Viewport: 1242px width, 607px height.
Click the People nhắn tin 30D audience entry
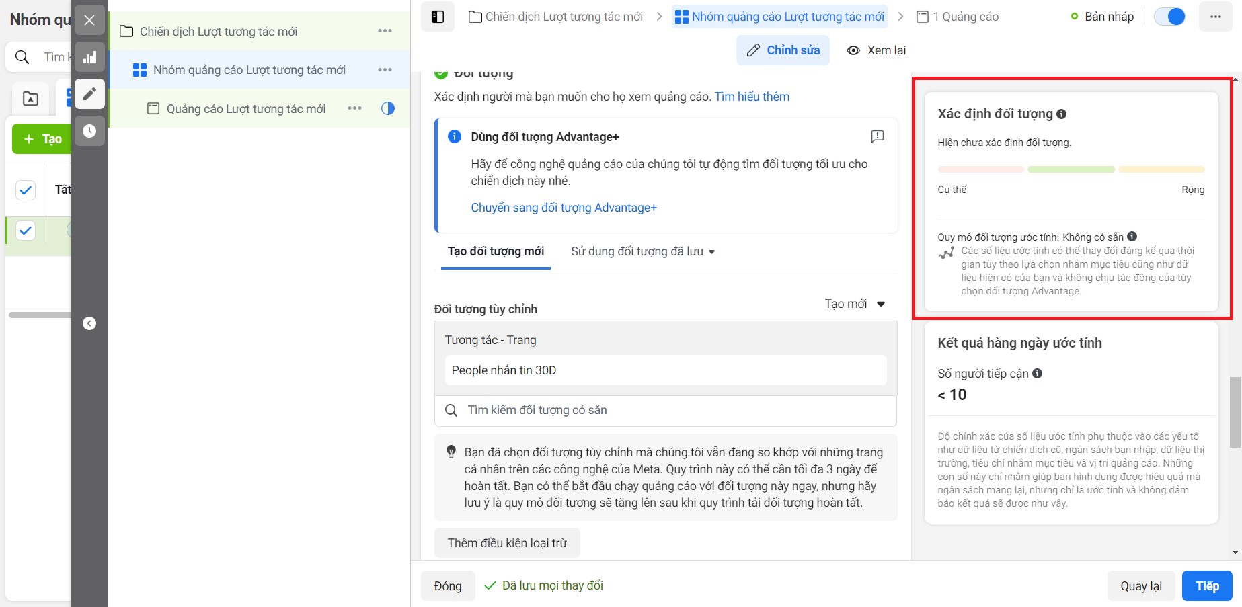pyautogui.click(x=666, y=370)
